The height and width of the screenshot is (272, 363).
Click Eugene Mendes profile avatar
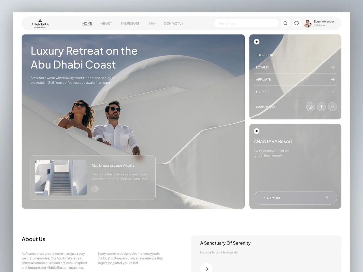click(308, 24)
